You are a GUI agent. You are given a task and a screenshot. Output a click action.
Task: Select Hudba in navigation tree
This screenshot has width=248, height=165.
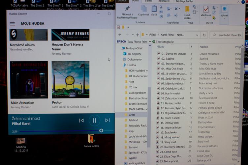129,65
